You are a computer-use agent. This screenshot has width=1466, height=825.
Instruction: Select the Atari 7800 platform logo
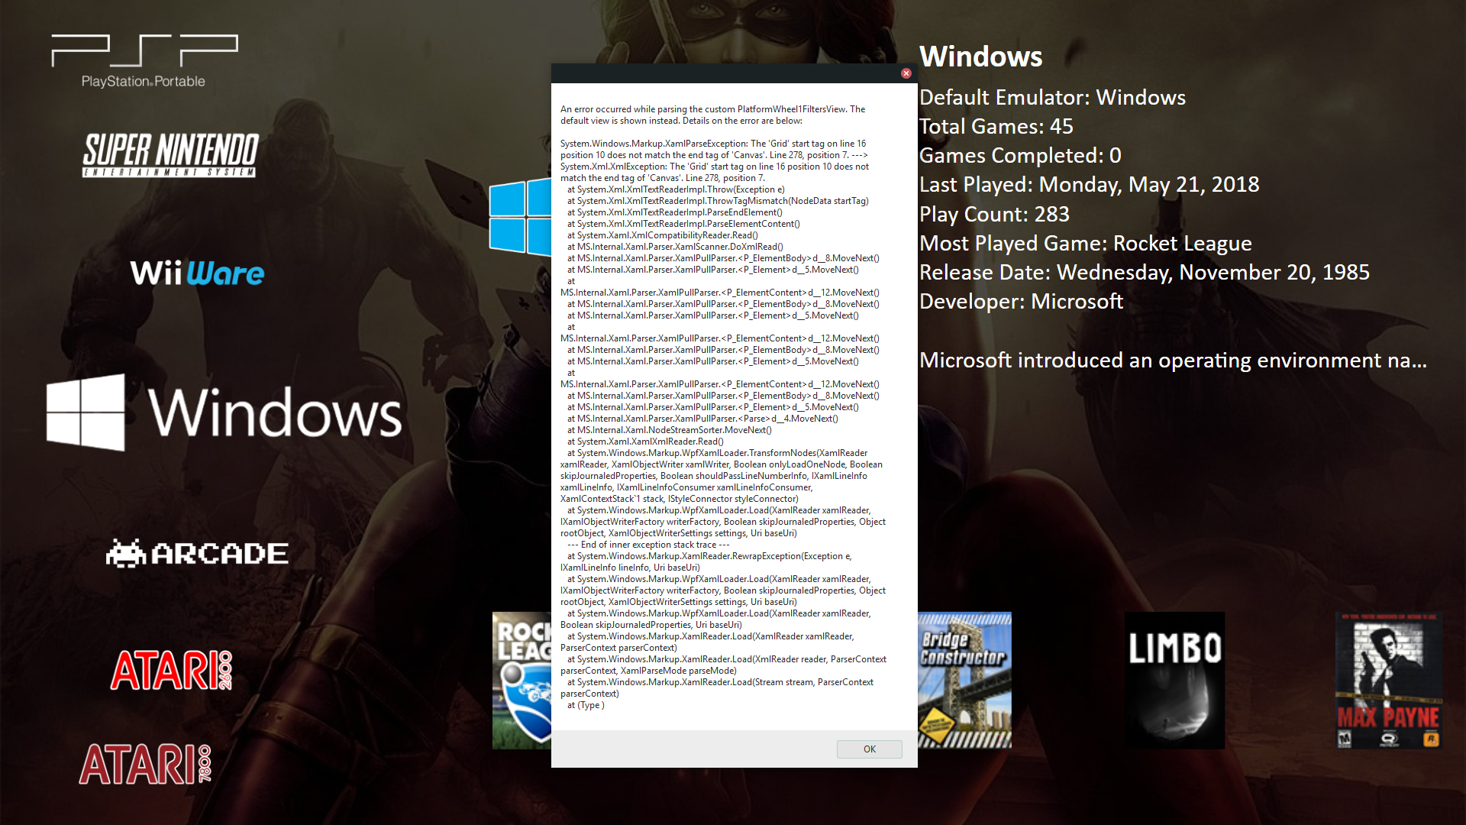145,764
